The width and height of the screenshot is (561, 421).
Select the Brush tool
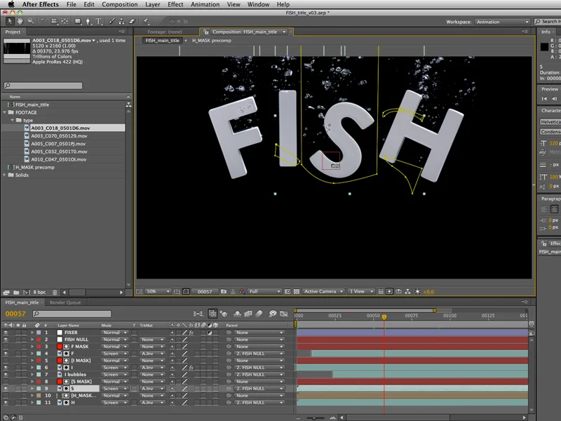point(112,21)
